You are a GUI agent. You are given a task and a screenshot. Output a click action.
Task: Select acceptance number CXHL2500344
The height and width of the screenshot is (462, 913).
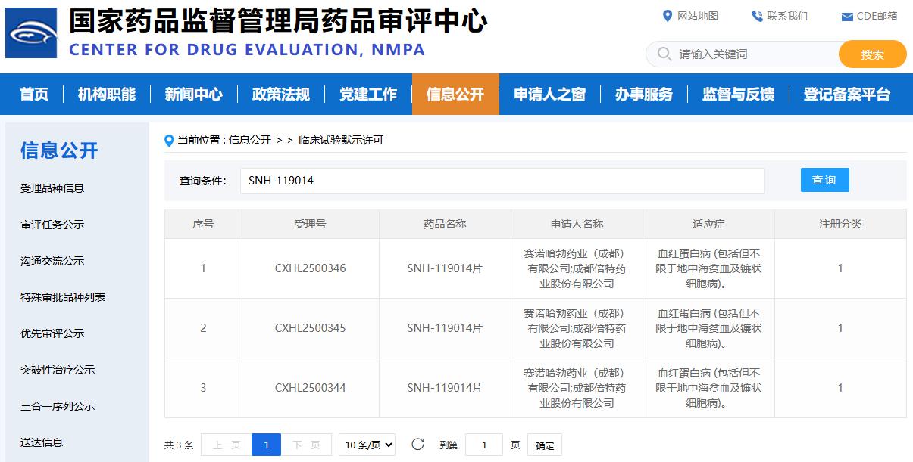[311, 388]
